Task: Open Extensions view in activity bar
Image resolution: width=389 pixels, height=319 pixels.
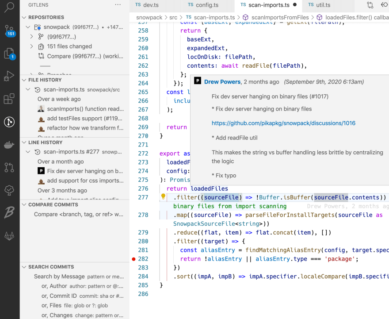Action: [9, 99]
